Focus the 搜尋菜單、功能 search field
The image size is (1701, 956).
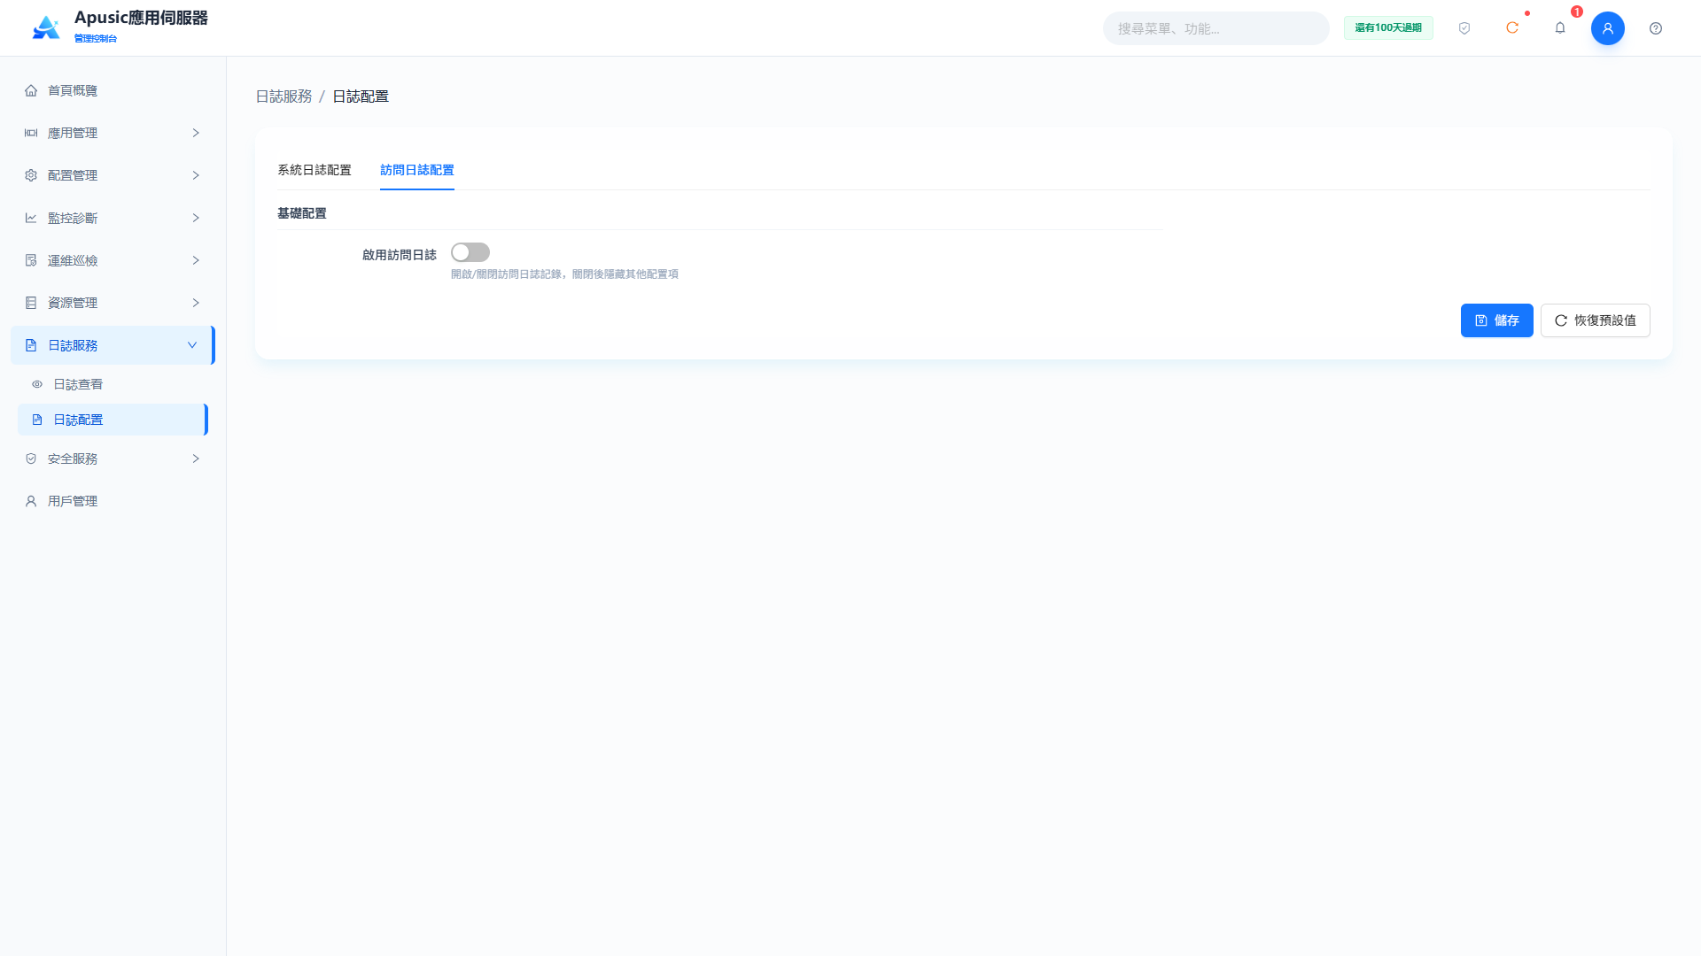[x=1216, y=28]
